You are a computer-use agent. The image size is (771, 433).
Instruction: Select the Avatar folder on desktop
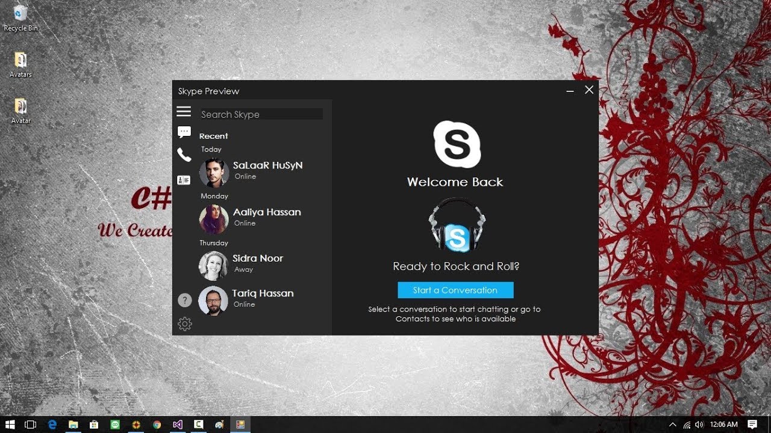tap(20, 111)
